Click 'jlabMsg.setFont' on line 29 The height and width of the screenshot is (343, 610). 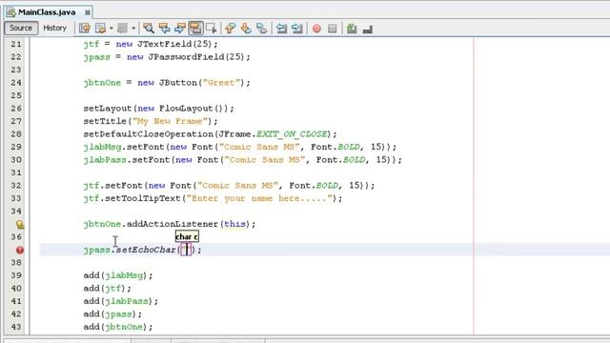coord(125,147)
